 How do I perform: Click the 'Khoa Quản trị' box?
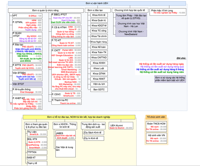point(99,20)
